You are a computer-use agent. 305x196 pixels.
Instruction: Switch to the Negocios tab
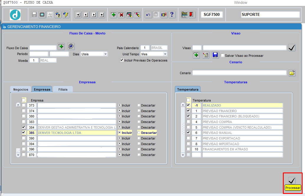[21, 89]
